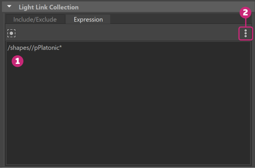Collapse the Light Link Collection section
Viewport: 255px width, 168px height.
9,7
